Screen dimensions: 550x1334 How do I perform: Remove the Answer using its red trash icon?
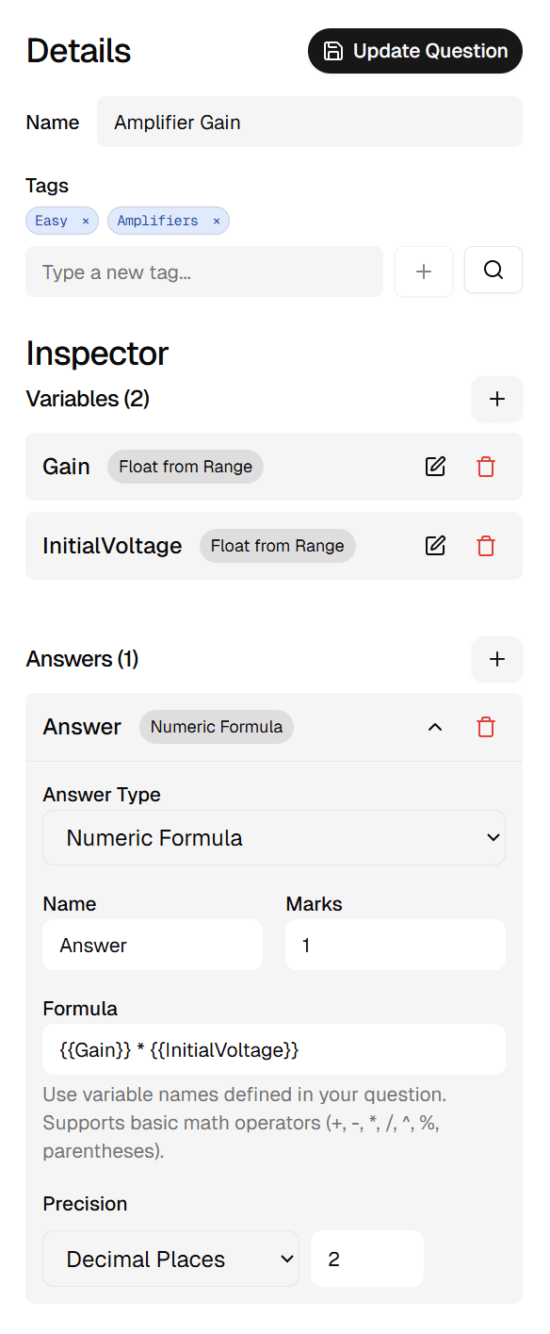pos(486,727)
